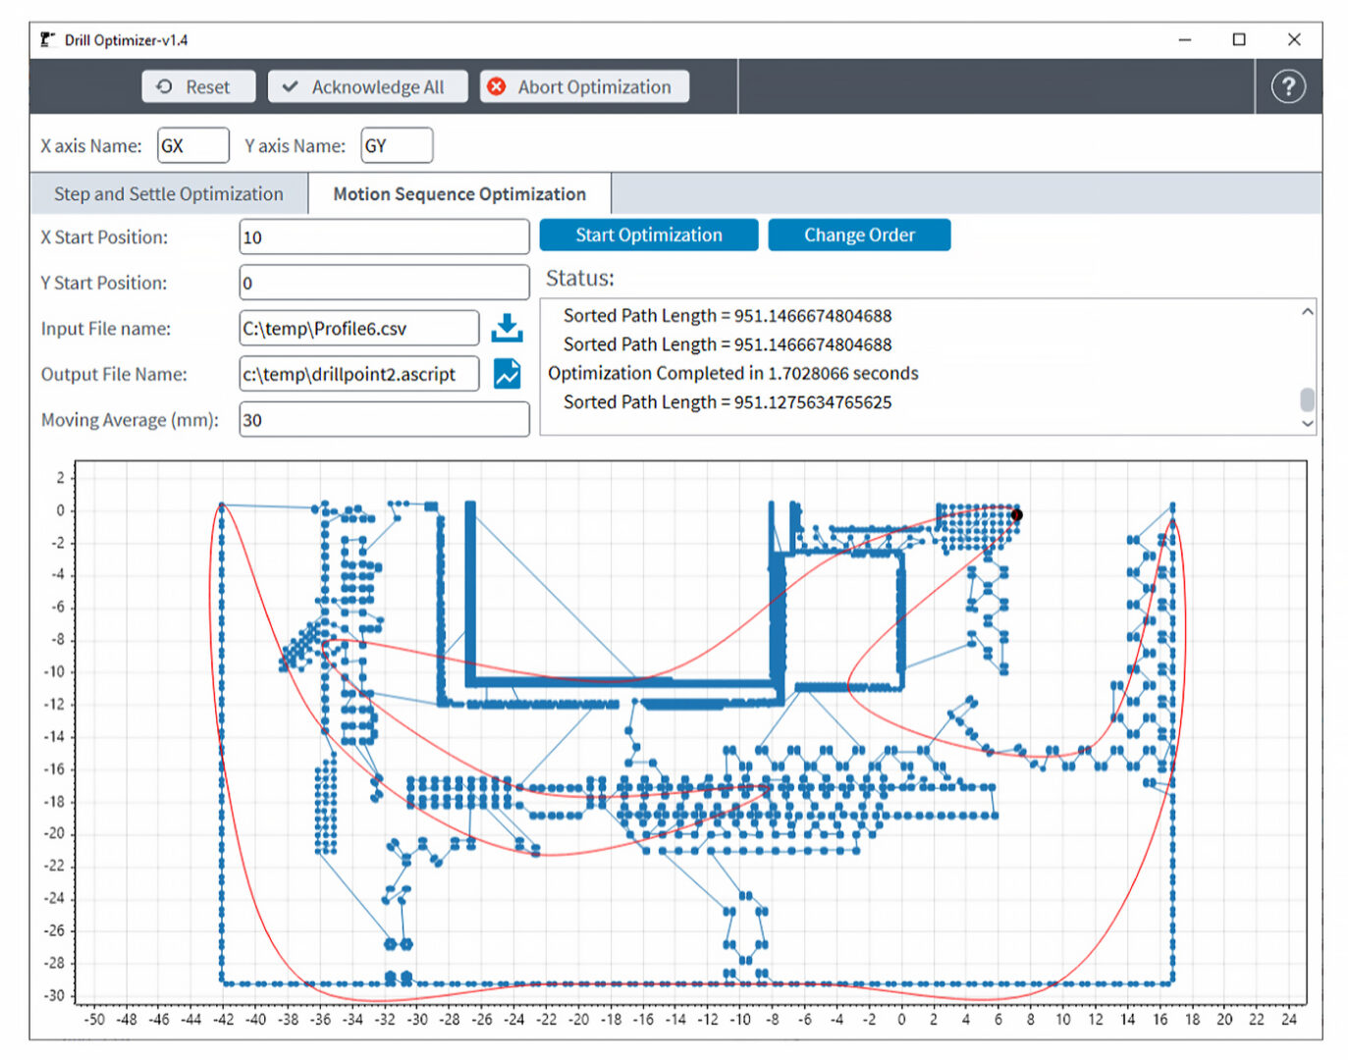Screen dimensions: 1348x1060
Task: Click the output file export chart icon
Action: [507, 374]
